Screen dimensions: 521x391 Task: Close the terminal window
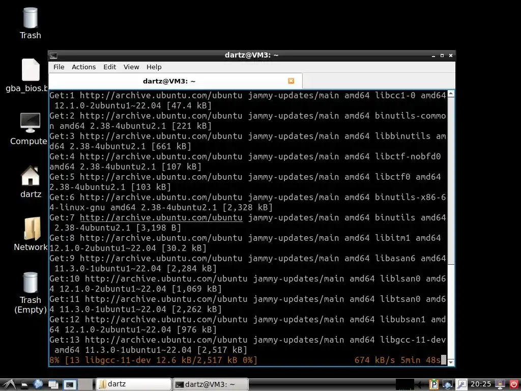(451, 55)
